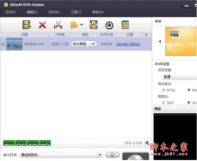
Task: Expand the arrow beside stars icon
Action: [x=82, y=25]
